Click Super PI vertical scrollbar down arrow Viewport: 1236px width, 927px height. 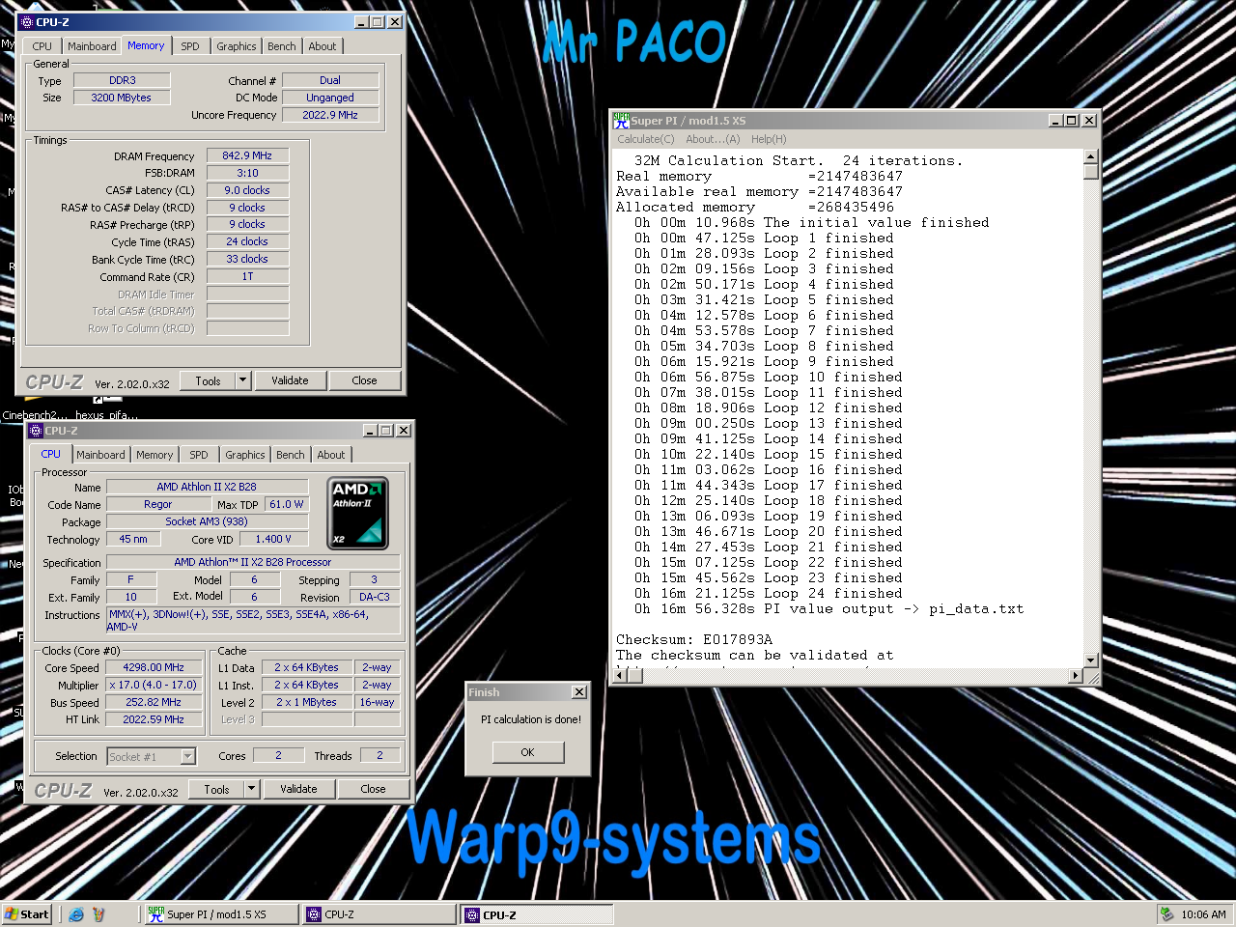pos(1091,660)
